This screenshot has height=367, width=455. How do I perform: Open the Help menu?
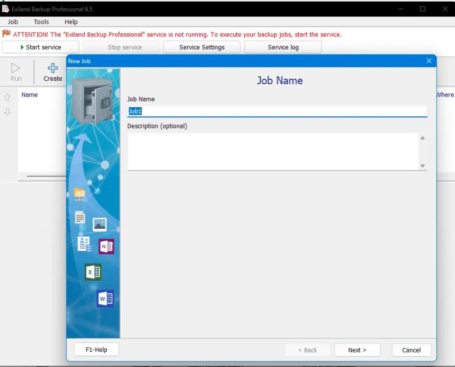(71, 22)
